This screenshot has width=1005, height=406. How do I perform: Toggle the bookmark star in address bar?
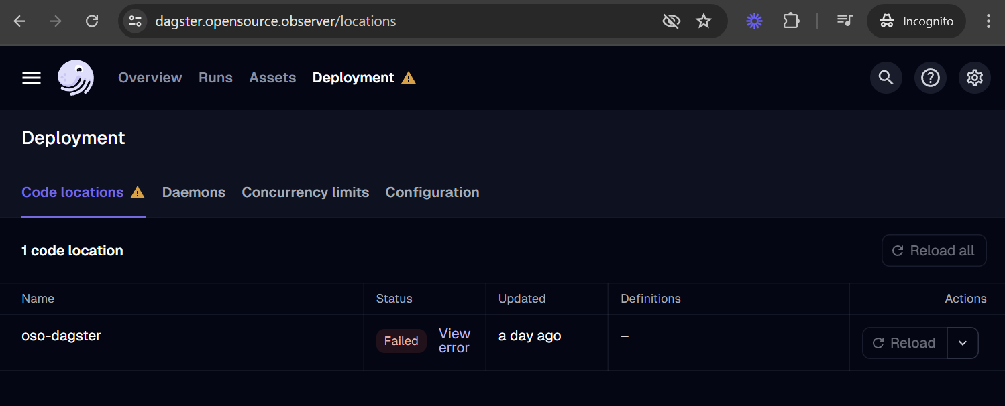[x=704, y=21]
